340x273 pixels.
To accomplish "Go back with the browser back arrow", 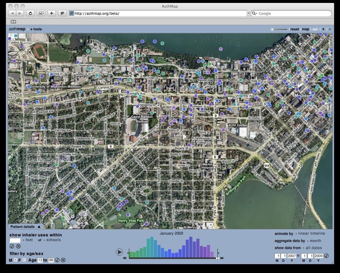I will pos(12,13).
